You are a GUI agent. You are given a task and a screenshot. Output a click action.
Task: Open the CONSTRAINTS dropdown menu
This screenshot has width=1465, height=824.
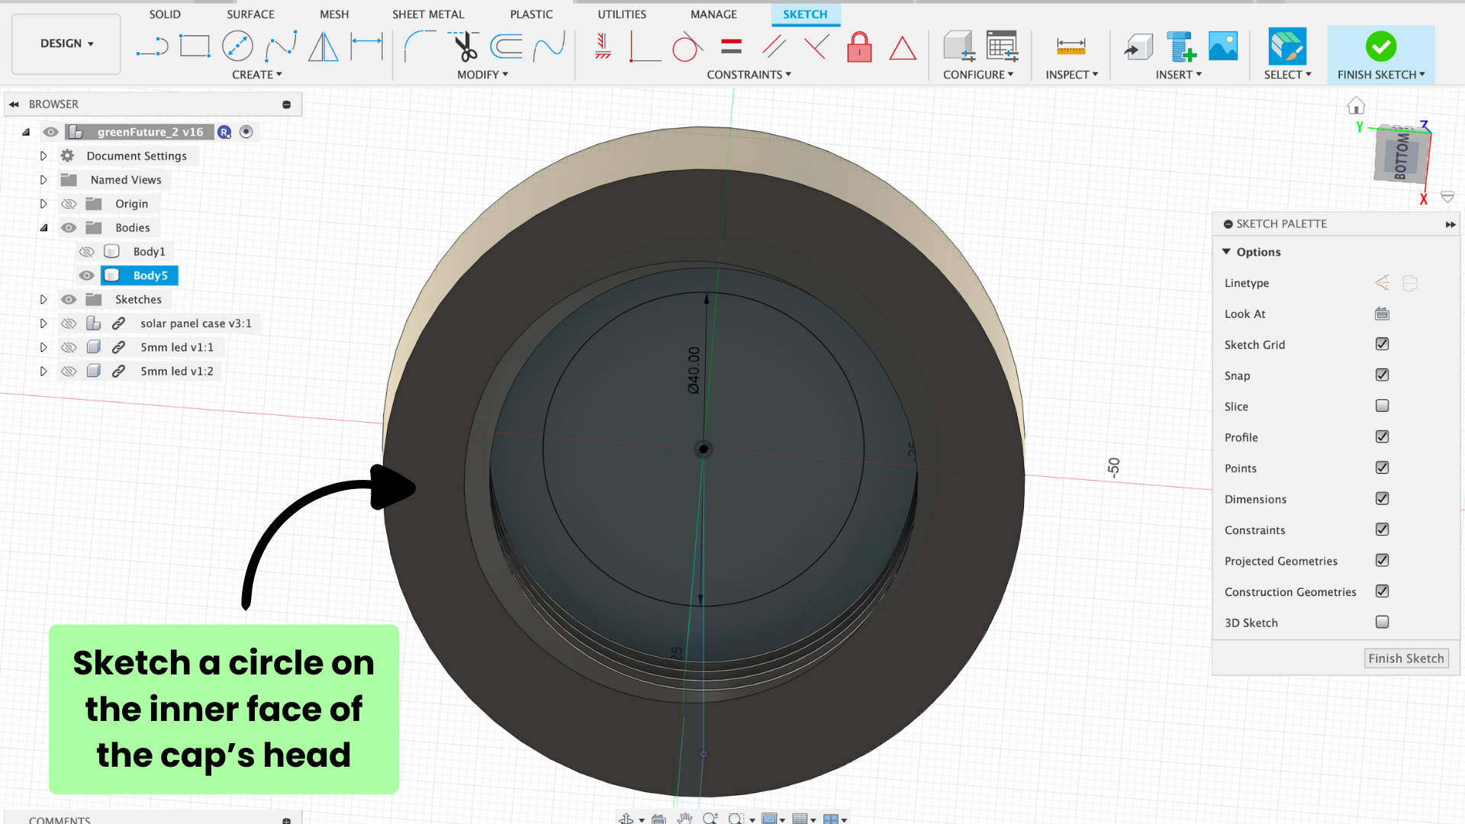click(749, 75)
